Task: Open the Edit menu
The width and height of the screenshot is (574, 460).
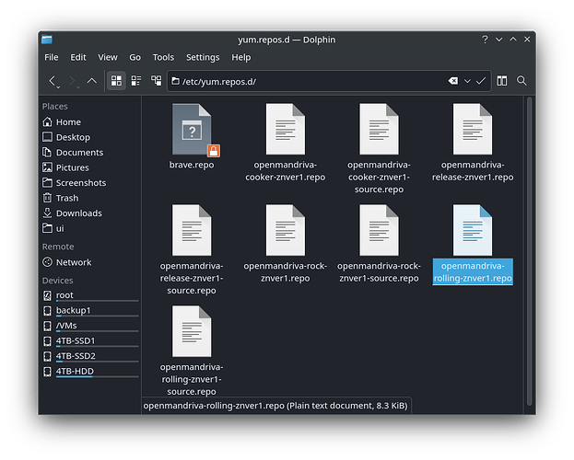Action: [78, 57]
